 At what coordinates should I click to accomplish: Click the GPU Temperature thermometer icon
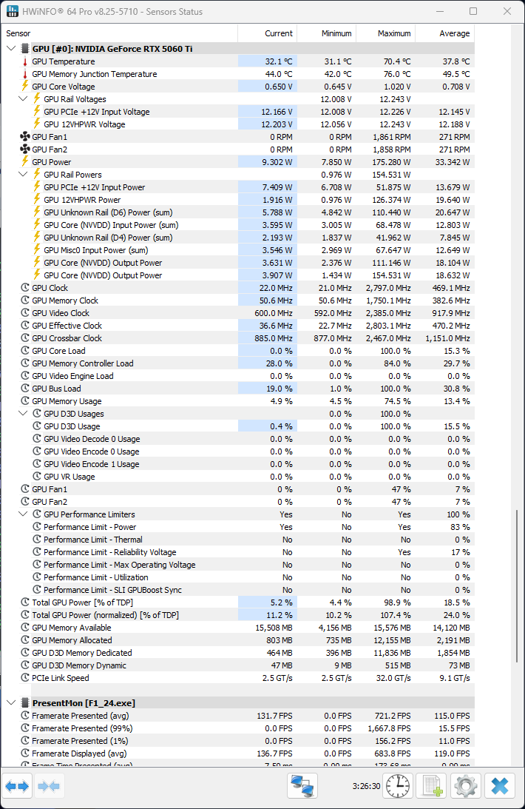pos(24,61)
